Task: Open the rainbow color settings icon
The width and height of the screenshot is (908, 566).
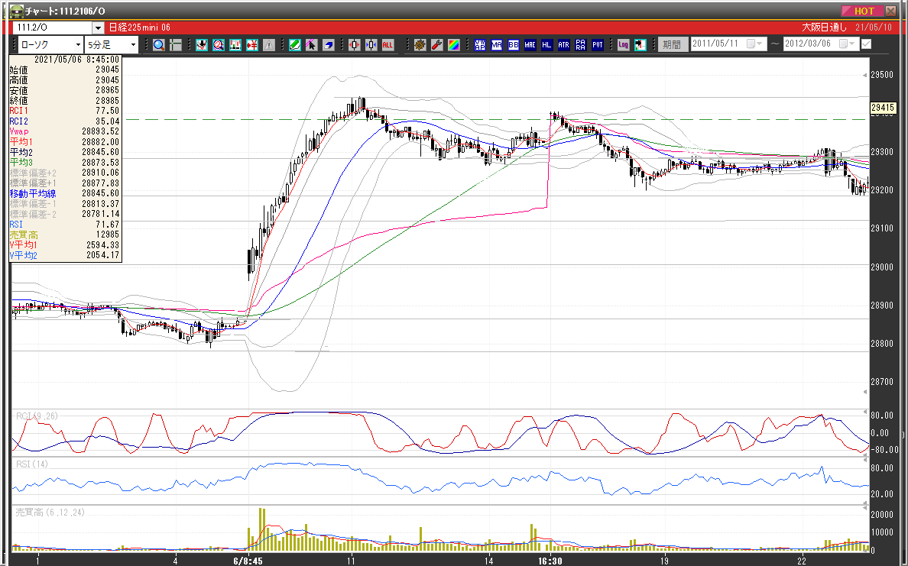Action: click(454, 44)
